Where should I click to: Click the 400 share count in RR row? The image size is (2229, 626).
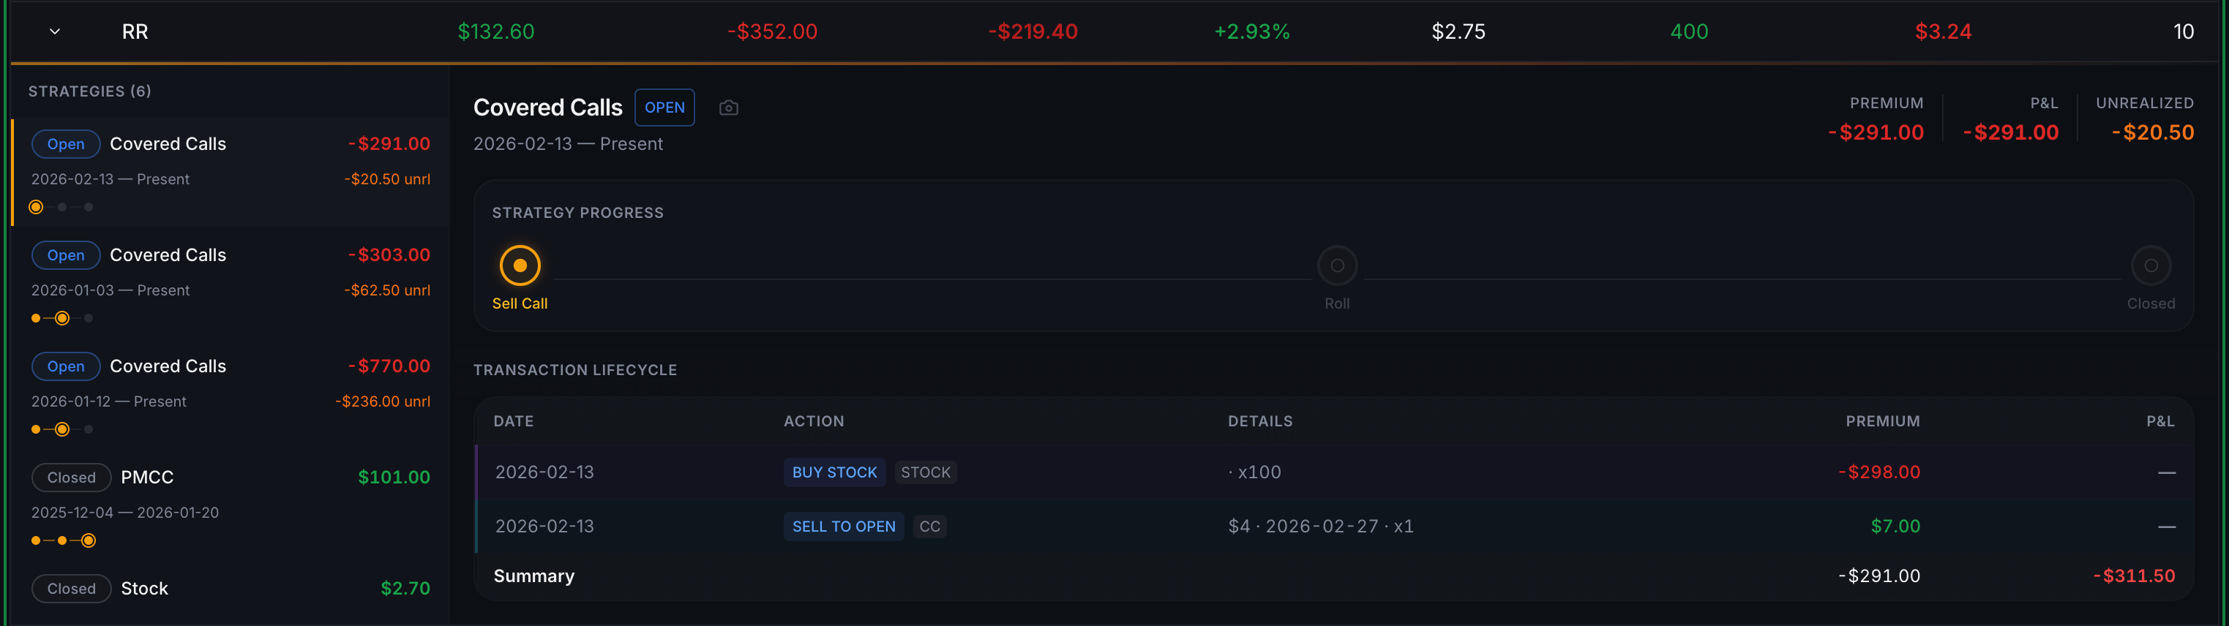1688,32
